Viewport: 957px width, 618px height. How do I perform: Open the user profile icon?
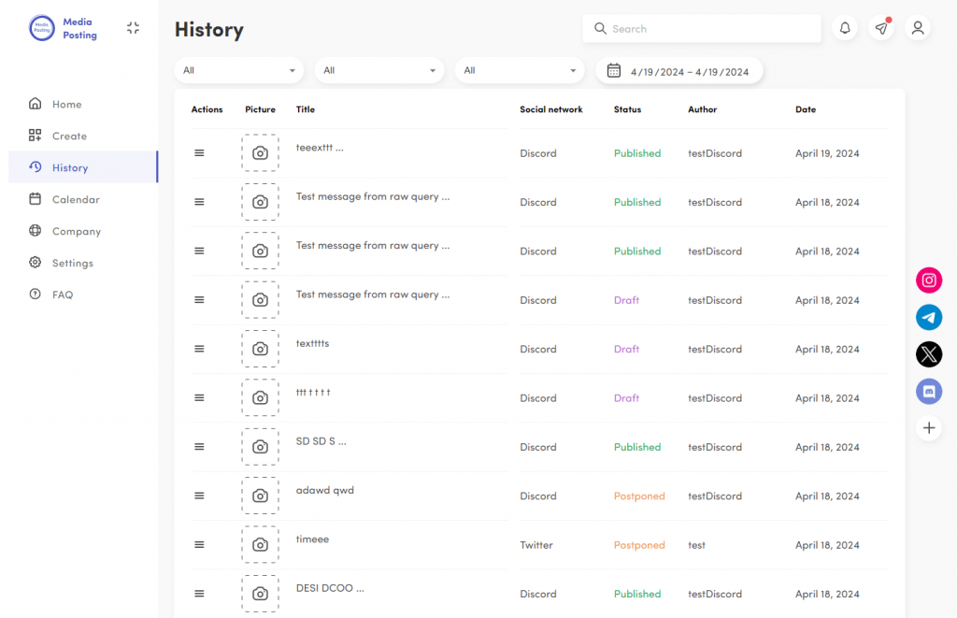click(x=918, y=28)
